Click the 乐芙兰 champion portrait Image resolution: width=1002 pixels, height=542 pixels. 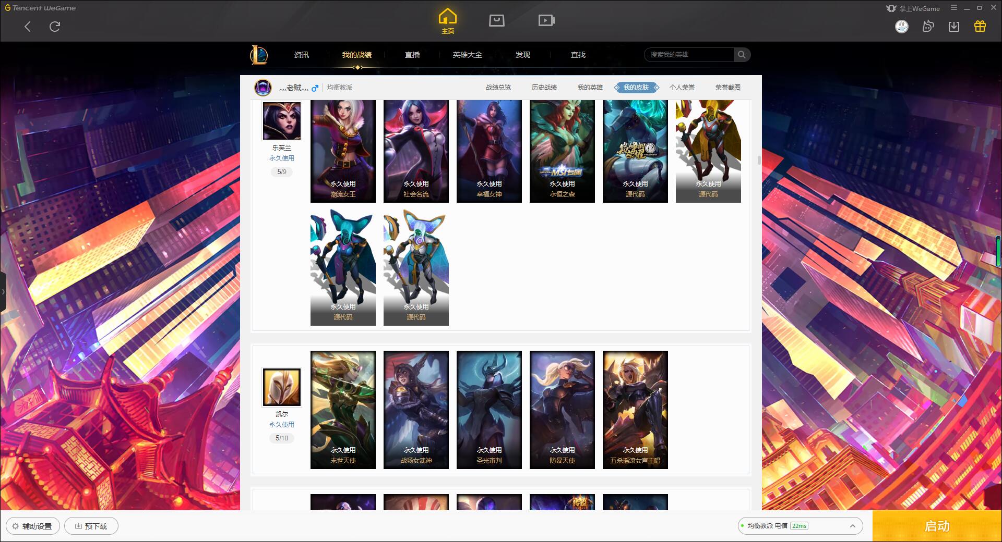click(282, 120)
